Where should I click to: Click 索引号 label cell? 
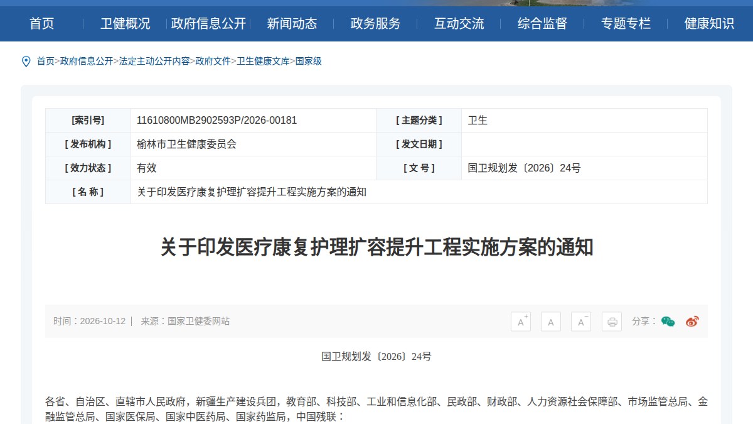88,121
